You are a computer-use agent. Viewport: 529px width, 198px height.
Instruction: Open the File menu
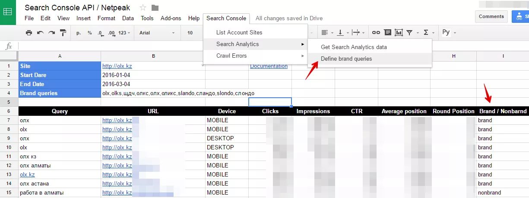tap(29, 18)
